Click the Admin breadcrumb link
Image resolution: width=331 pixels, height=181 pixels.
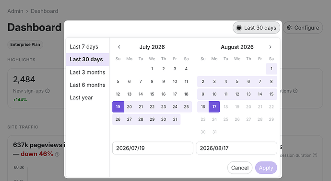point(15,11)
